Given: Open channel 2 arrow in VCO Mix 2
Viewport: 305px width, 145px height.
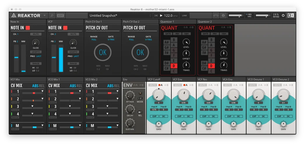Looking at the screenshot, I should coord(117,99).
